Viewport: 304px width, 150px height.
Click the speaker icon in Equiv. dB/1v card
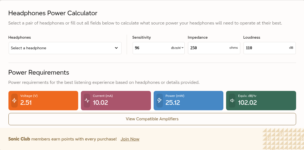click(x=232, y=100)
